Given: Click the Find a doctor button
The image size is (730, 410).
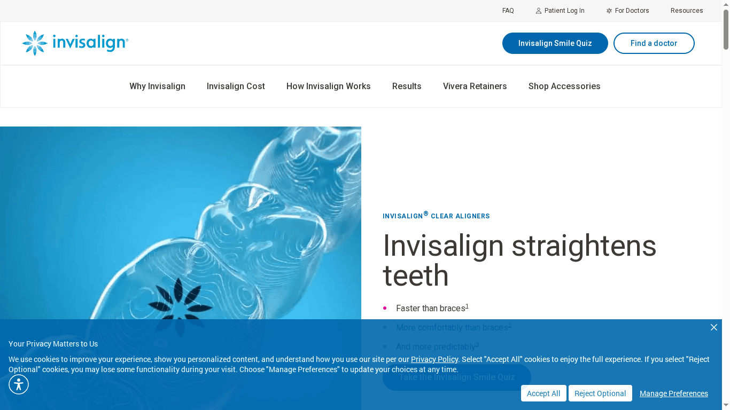Looking at the screenshot, I should point(654,43).
